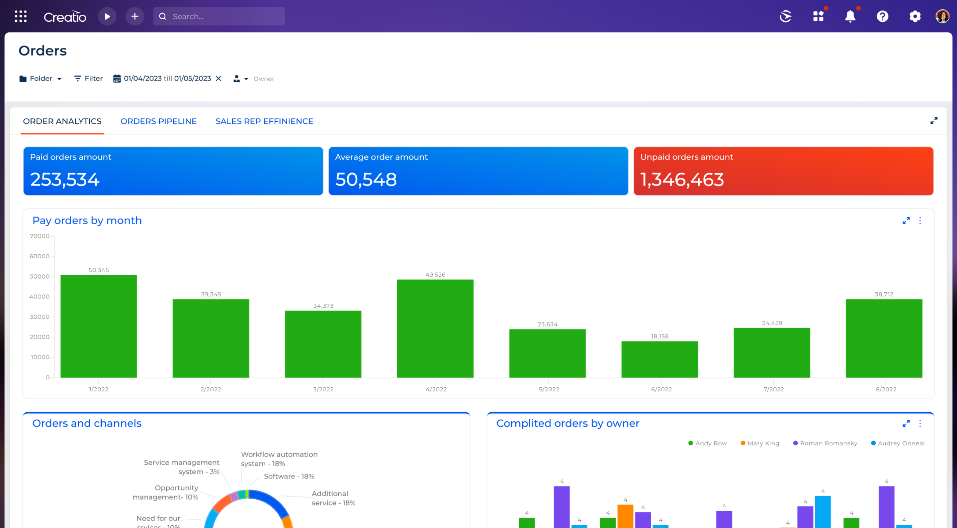Open help via the question mark icon
Image resolution: width=957 pixels, height=528 pixels.
pos(883,16)
